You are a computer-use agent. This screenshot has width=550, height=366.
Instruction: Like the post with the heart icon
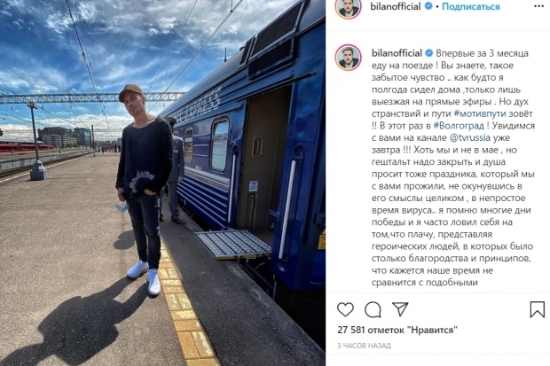(345, 309)
